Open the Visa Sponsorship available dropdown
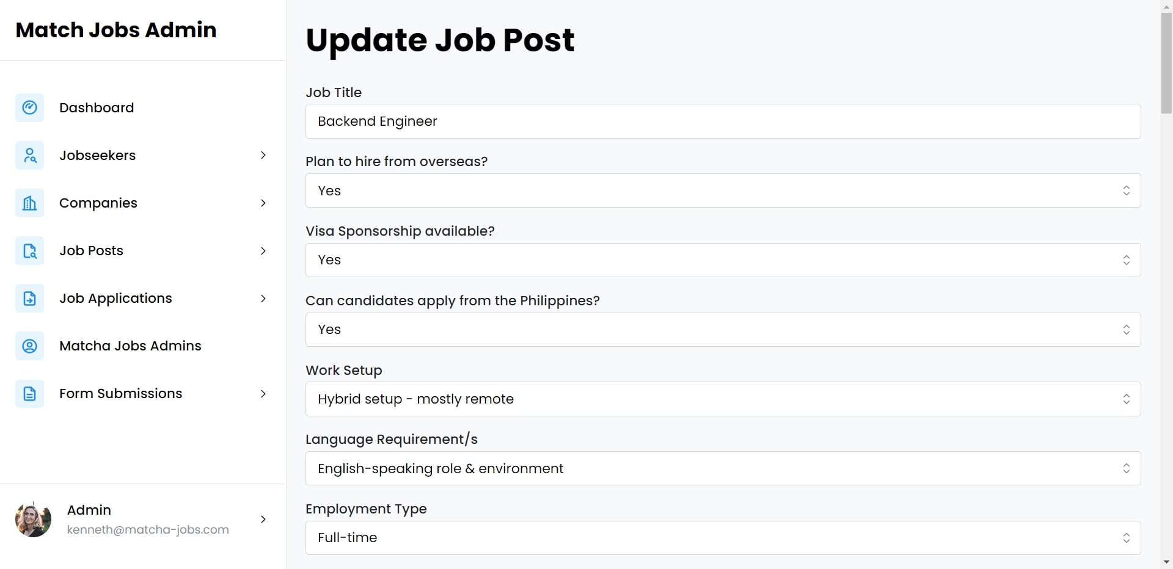 pyautogui.click(x=723, y=260)
